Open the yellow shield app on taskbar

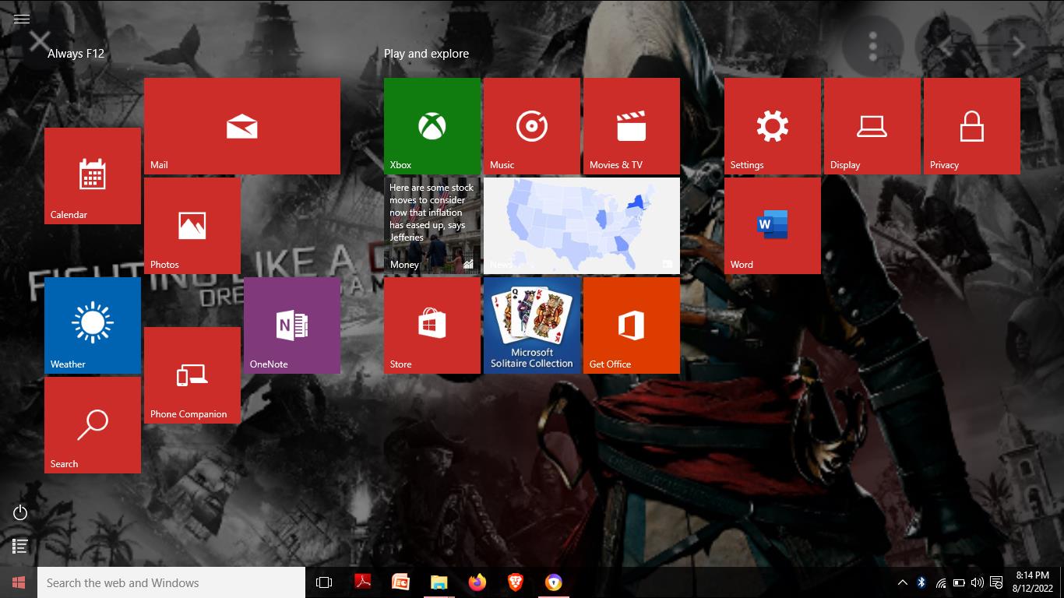coord(554,582)
